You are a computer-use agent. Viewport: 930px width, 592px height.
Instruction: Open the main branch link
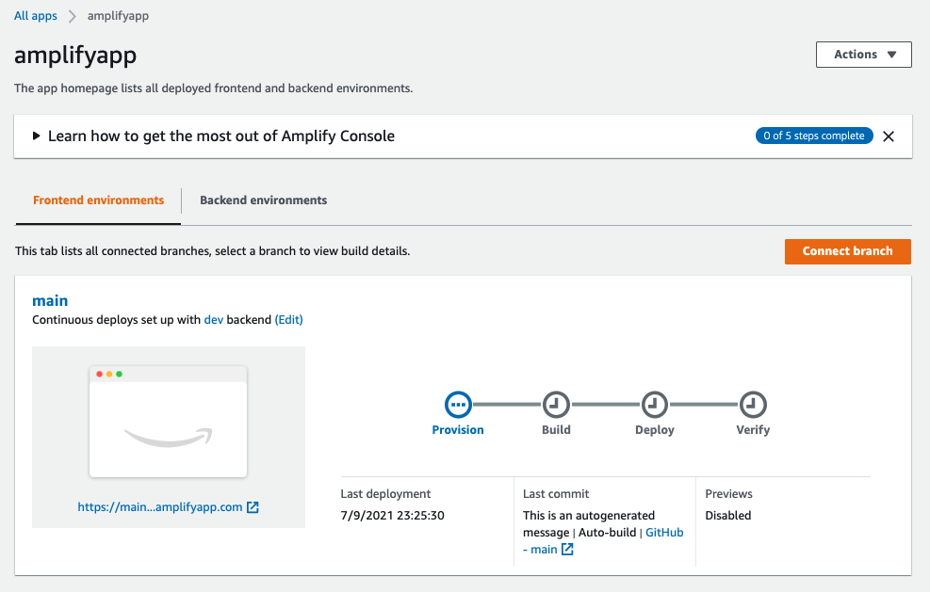[x=50, y=300]
